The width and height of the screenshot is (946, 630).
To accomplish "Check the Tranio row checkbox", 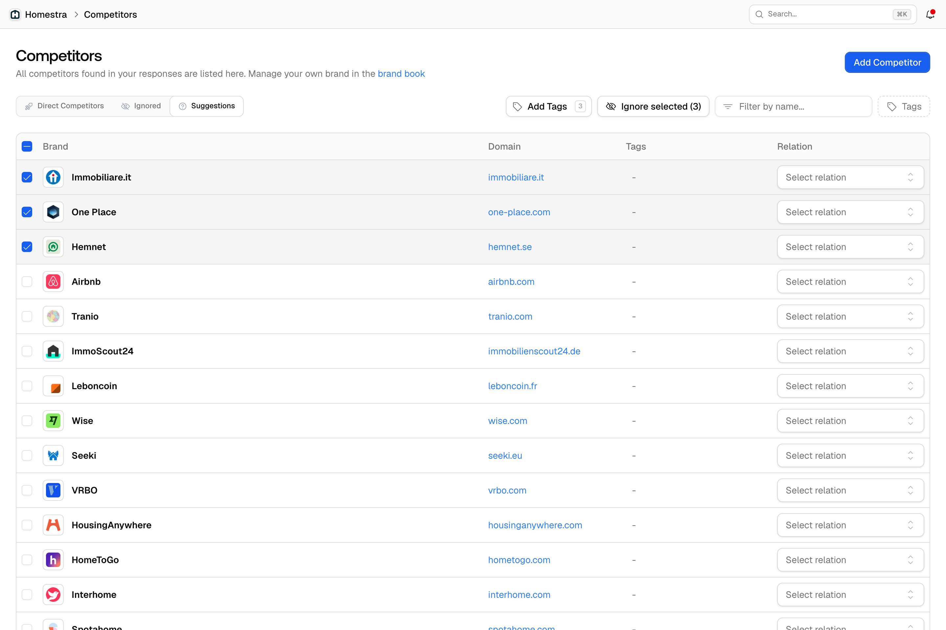I will (x=27, y=316).
